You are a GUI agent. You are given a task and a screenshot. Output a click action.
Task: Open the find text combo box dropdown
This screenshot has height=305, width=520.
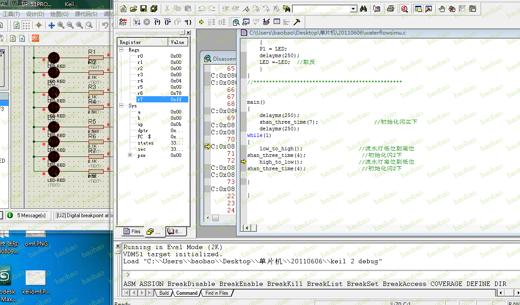353,9
